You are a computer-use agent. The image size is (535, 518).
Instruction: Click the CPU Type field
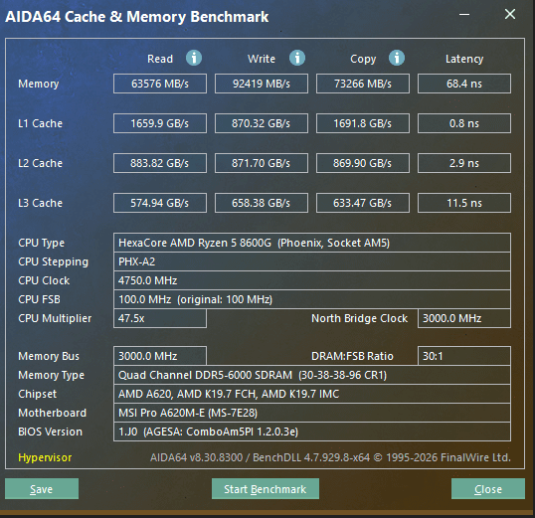312,243
